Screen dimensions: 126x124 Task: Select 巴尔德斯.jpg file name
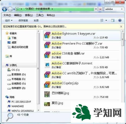(x=60, y=93)
